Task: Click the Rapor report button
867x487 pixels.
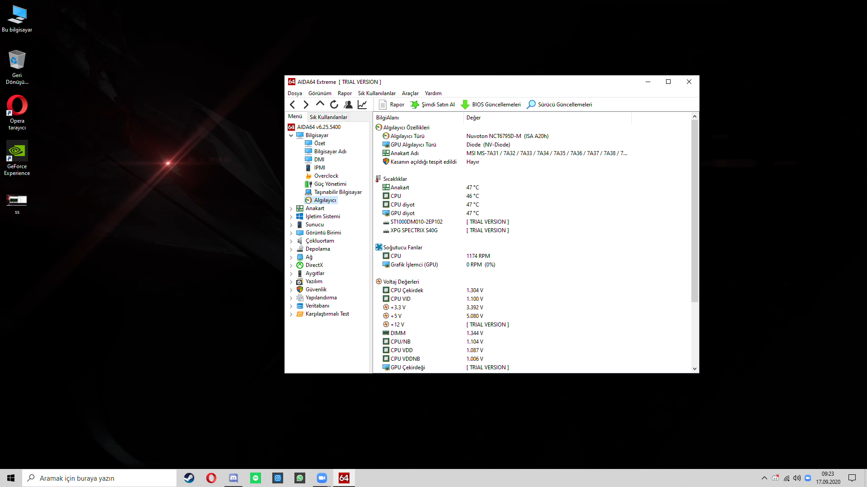Action: (392, 105)
